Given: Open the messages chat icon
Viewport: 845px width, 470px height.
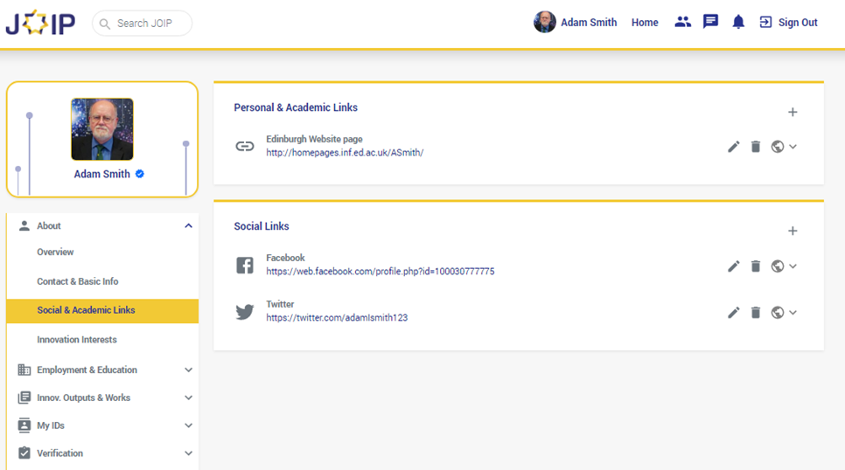Looking at the screenshot, I should point(710,23).
